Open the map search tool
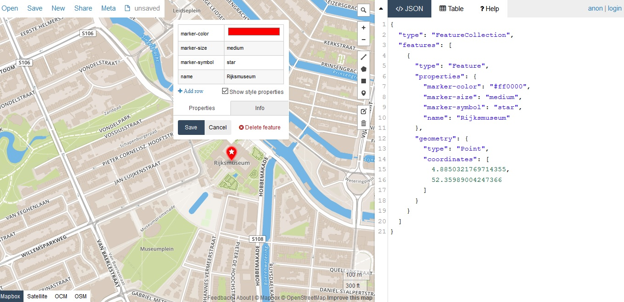 pyautogui.click(x=364, y=10)
